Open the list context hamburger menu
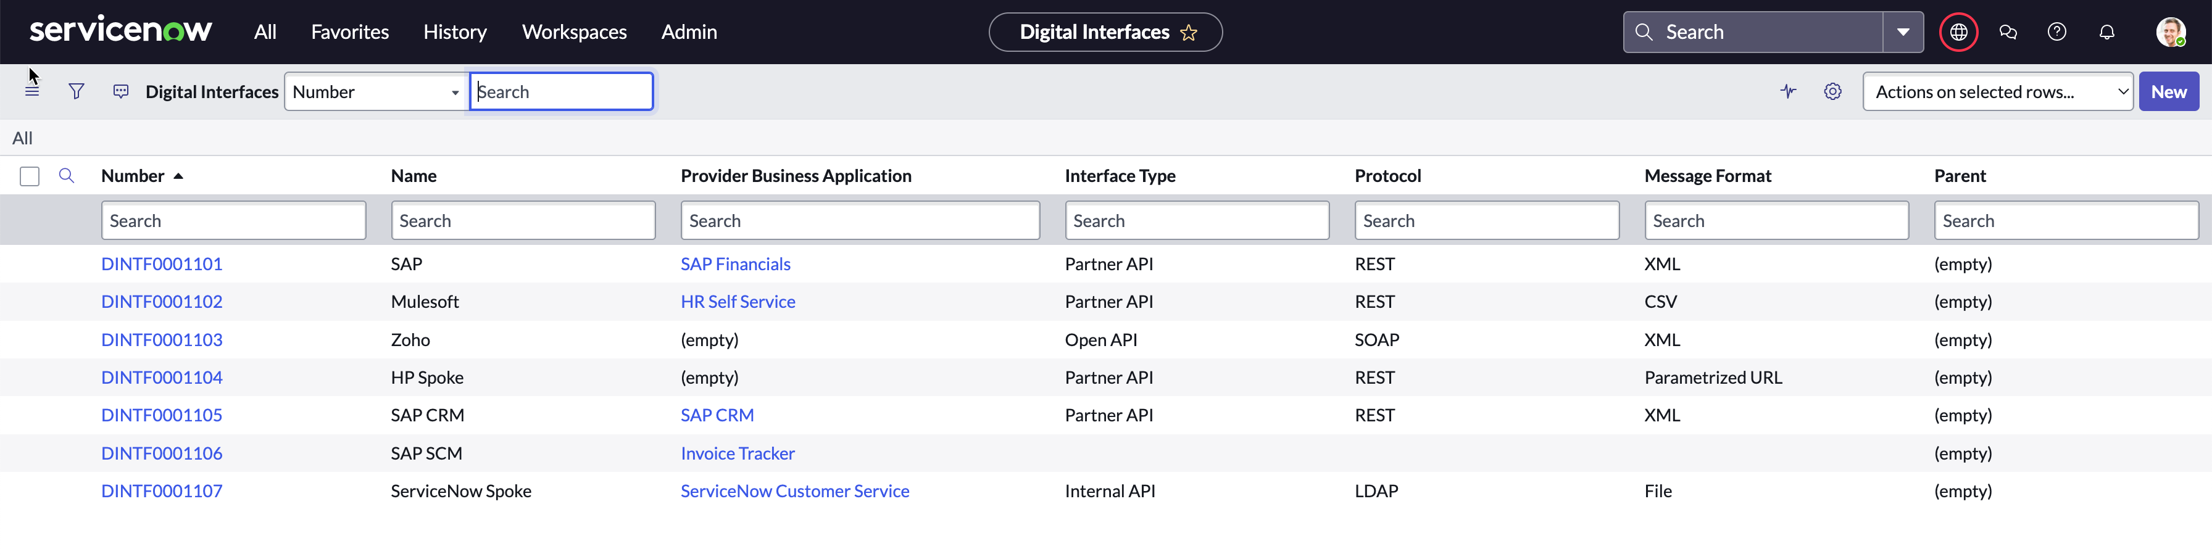 31,91
